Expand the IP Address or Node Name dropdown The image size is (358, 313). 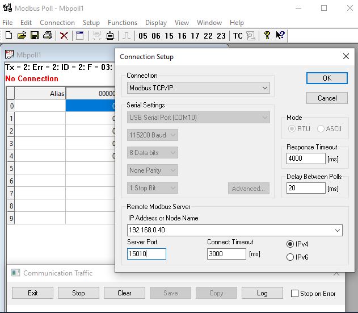coord(338,230)
